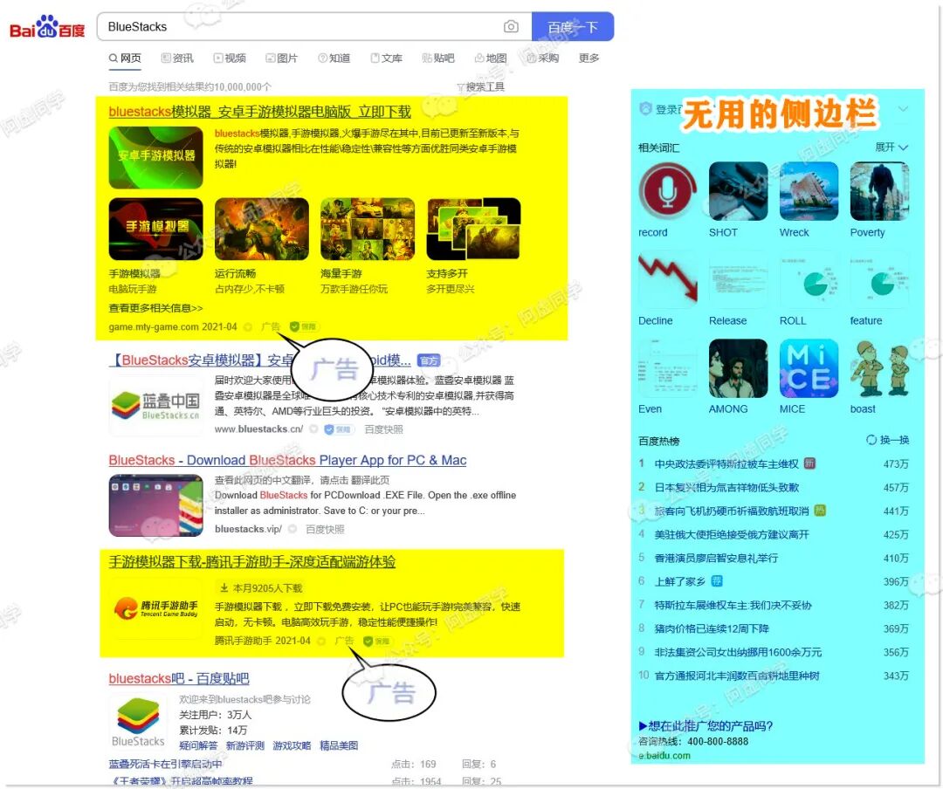Click the 安卓手游模拟器 green thumbnail
Image resolution: width=943 pixels, height=789 pixels.
tap(155, 157)
